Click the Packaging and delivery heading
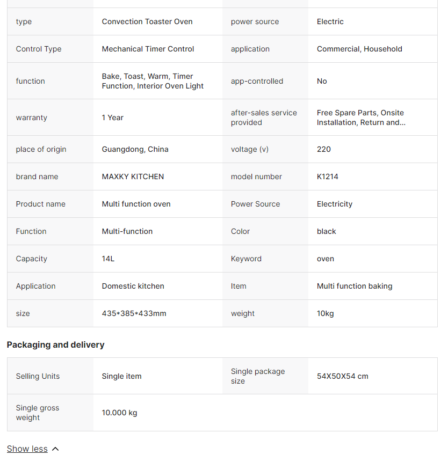This screenshot has height=470, width=448. coord(55,345)
